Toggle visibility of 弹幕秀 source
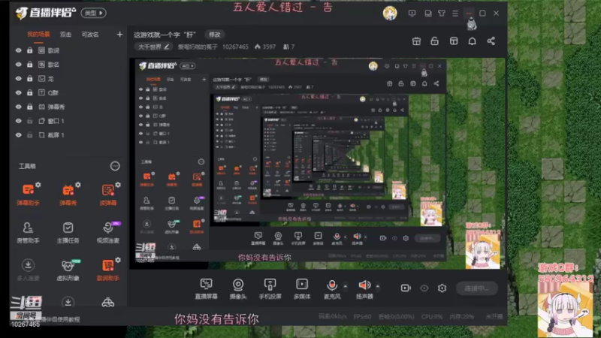The height and width of the screenshot is (338, 601). click(18, 107)
